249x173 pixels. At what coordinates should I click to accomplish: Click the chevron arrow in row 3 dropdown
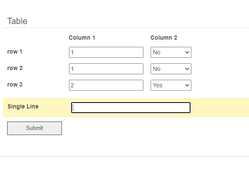pos(187,85)
